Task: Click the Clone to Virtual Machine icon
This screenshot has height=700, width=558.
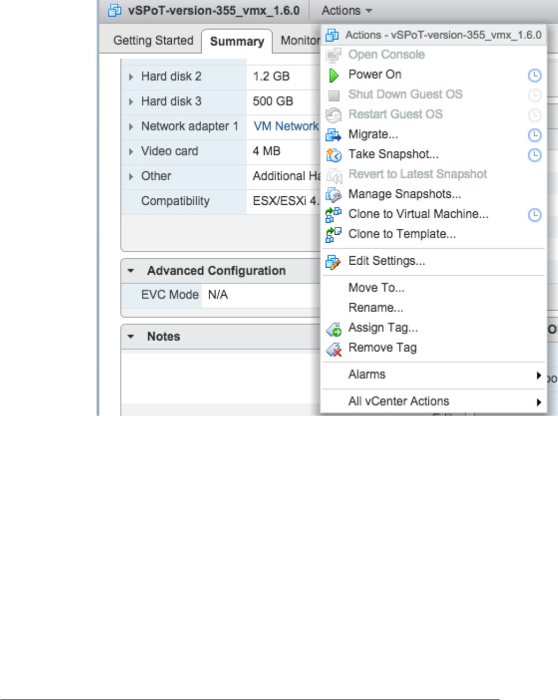Action: (x=334, y=214)
